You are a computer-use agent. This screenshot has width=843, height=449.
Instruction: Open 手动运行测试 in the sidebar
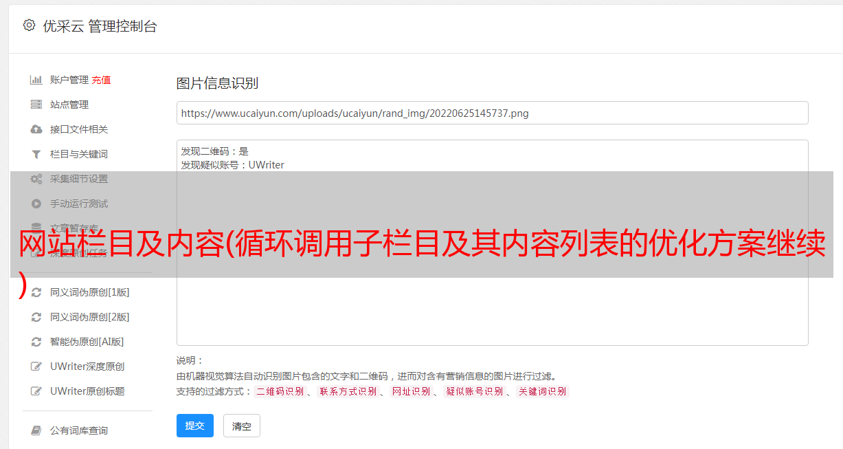point(79,204)
